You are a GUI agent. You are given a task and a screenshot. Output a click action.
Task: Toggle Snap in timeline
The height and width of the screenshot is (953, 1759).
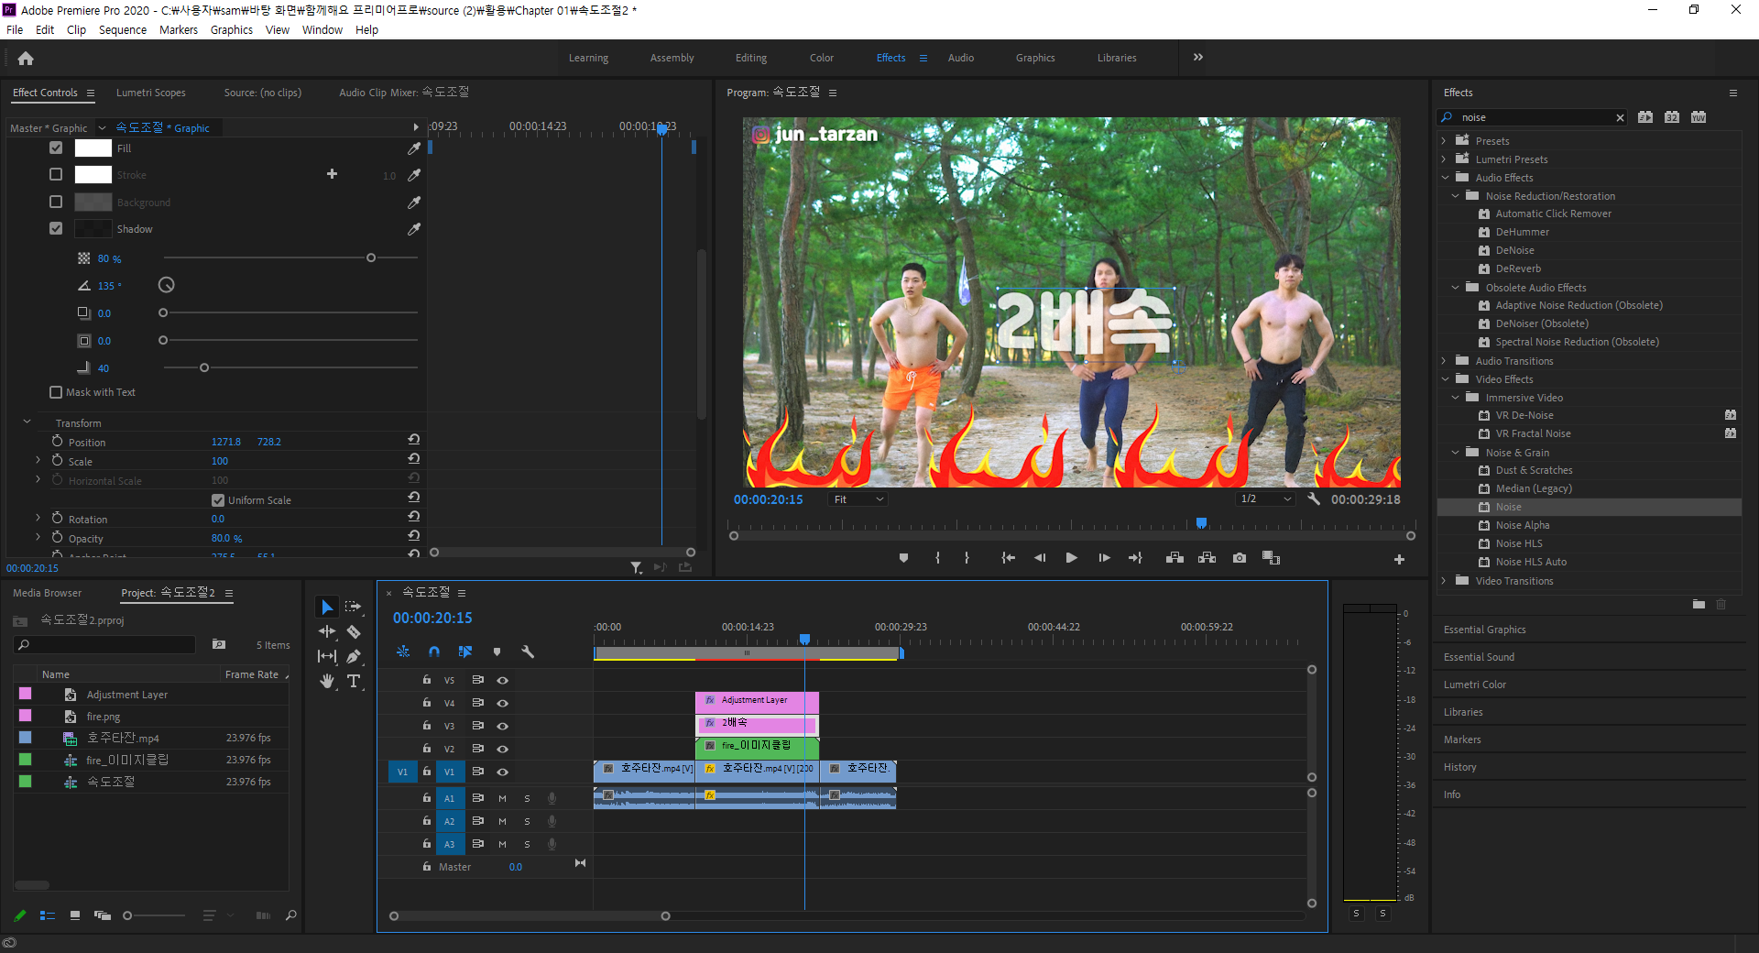434,652
